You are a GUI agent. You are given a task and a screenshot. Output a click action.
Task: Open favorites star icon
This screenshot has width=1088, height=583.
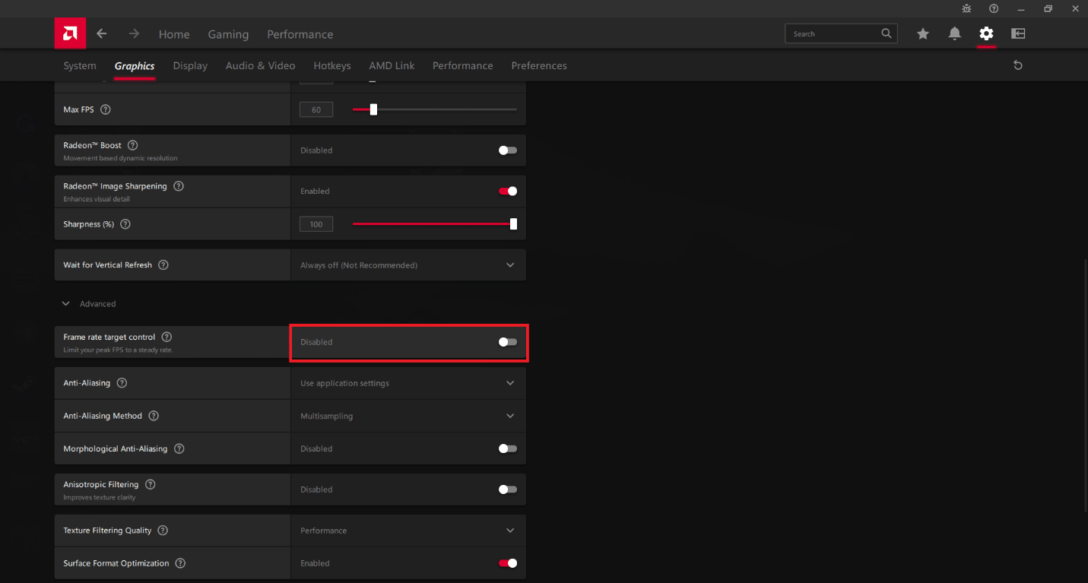tap(923, 33)
